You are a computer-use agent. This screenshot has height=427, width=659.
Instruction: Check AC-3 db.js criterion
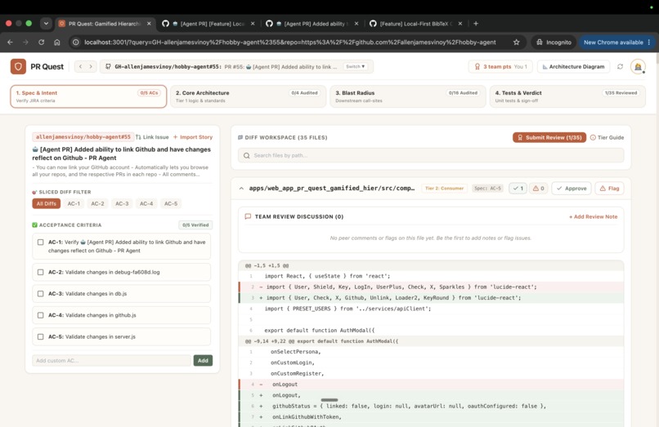coord(40,293)
